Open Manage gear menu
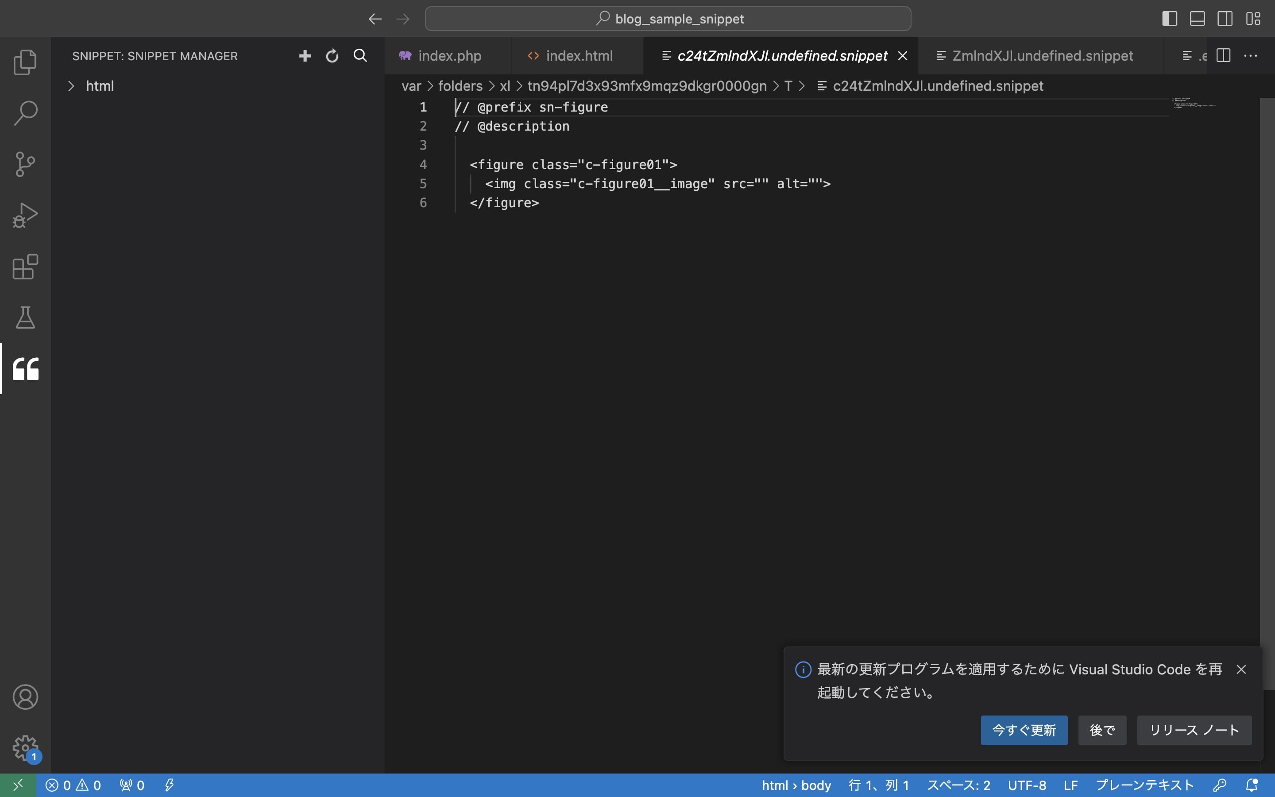This screenshot has height=797, width=1275. [25, 747]
